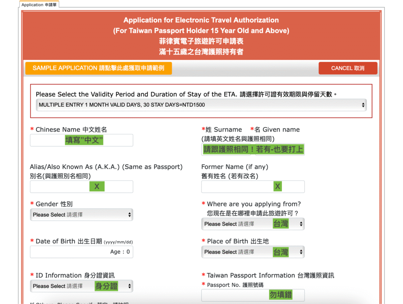Click the up-down arrows on Gender select
The width and height of the screenshot is (403, 304).
[129, 215]
